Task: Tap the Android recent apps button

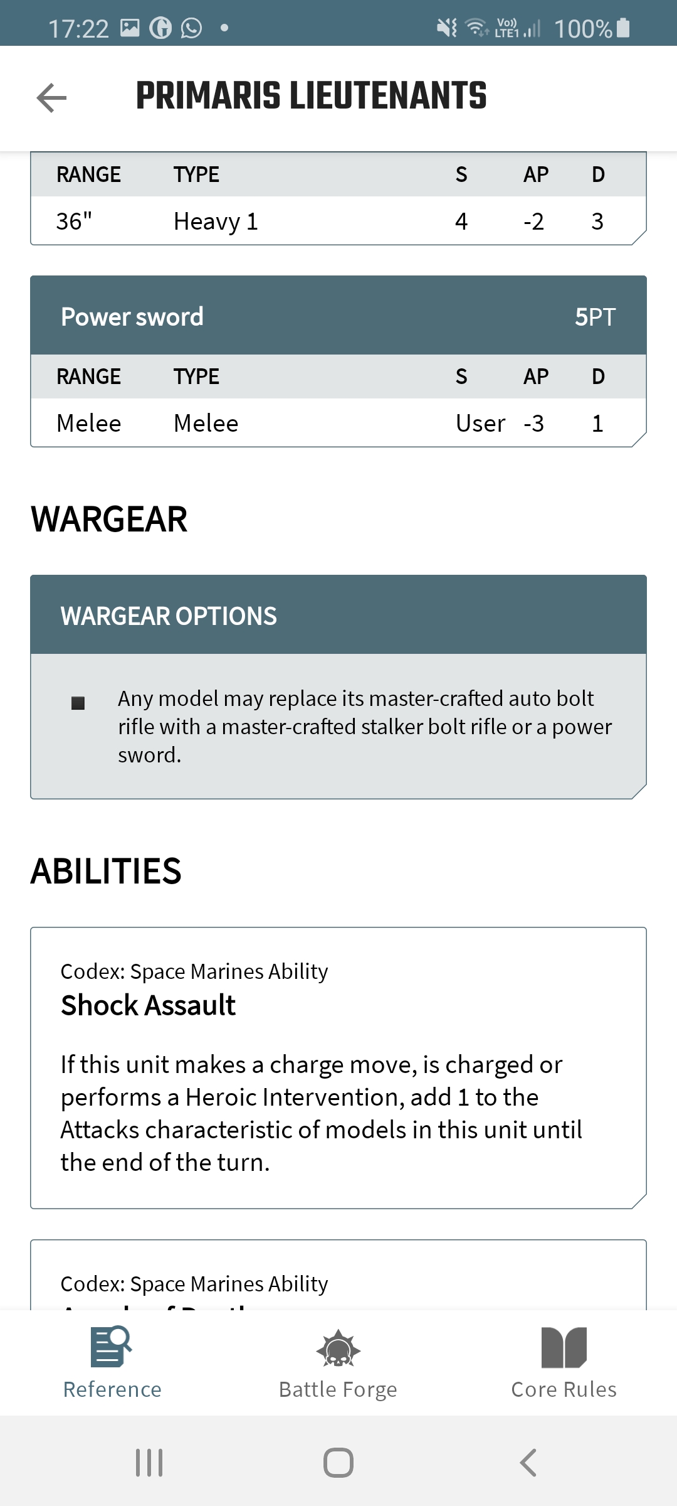Action: coord(149,1463)
